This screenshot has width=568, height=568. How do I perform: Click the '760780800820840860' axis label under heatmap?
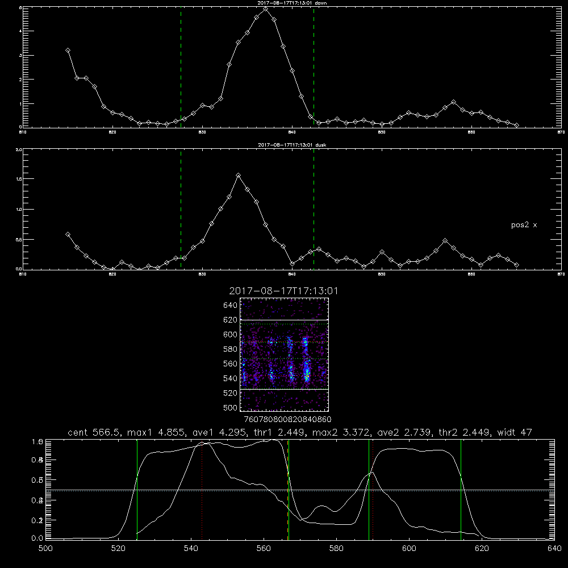pyautogui.click(x=288, y=420)
